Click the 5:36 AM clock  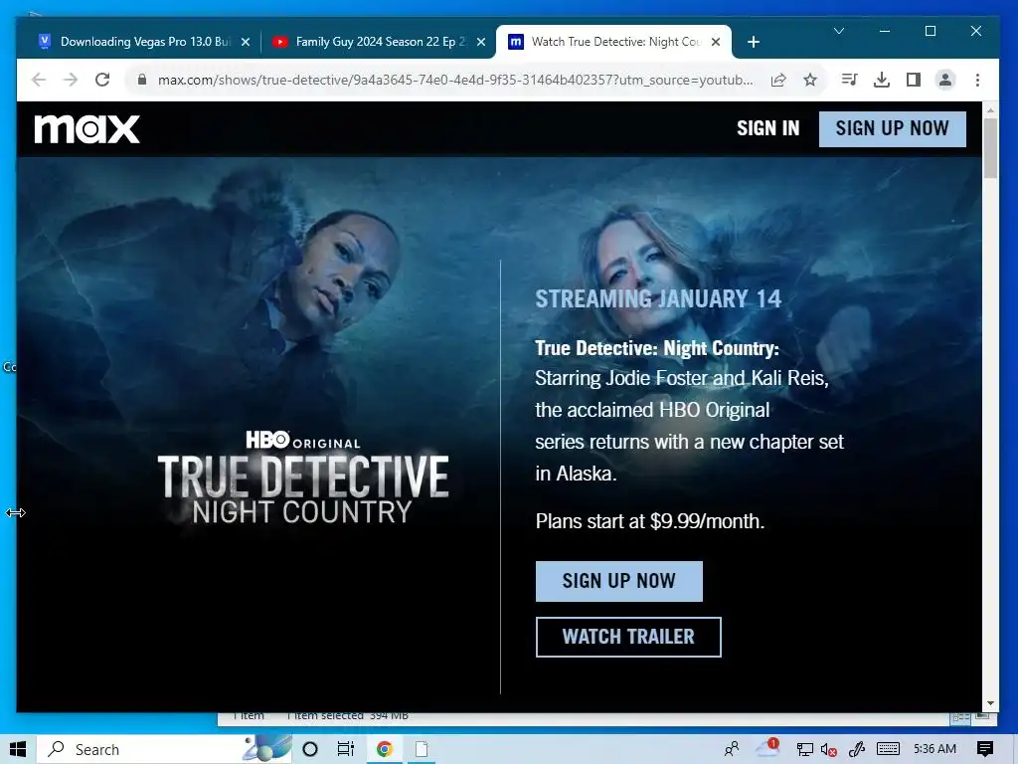pyautogui.click(x=934, y=749)
